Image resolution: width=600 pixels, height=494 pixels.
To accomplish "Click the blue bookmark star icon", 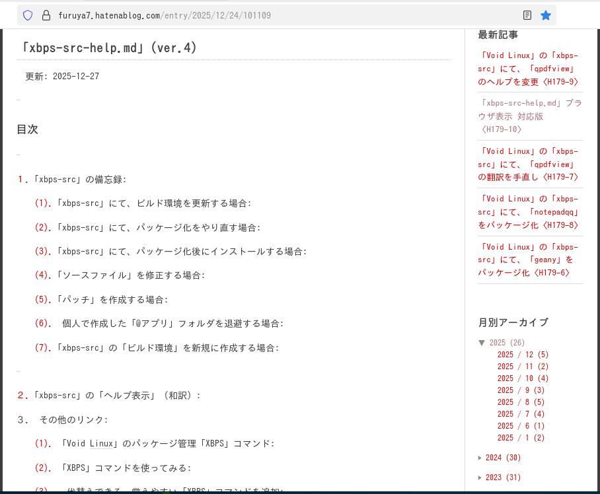I will tap(546, 15).
